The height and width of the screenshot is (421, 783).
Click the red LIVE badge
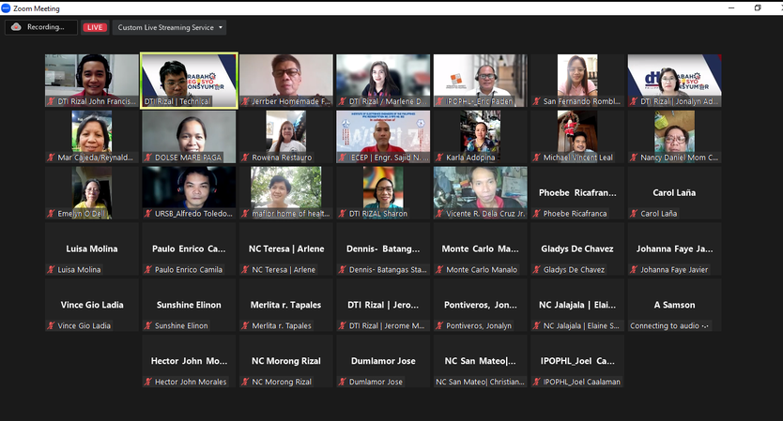95,27
